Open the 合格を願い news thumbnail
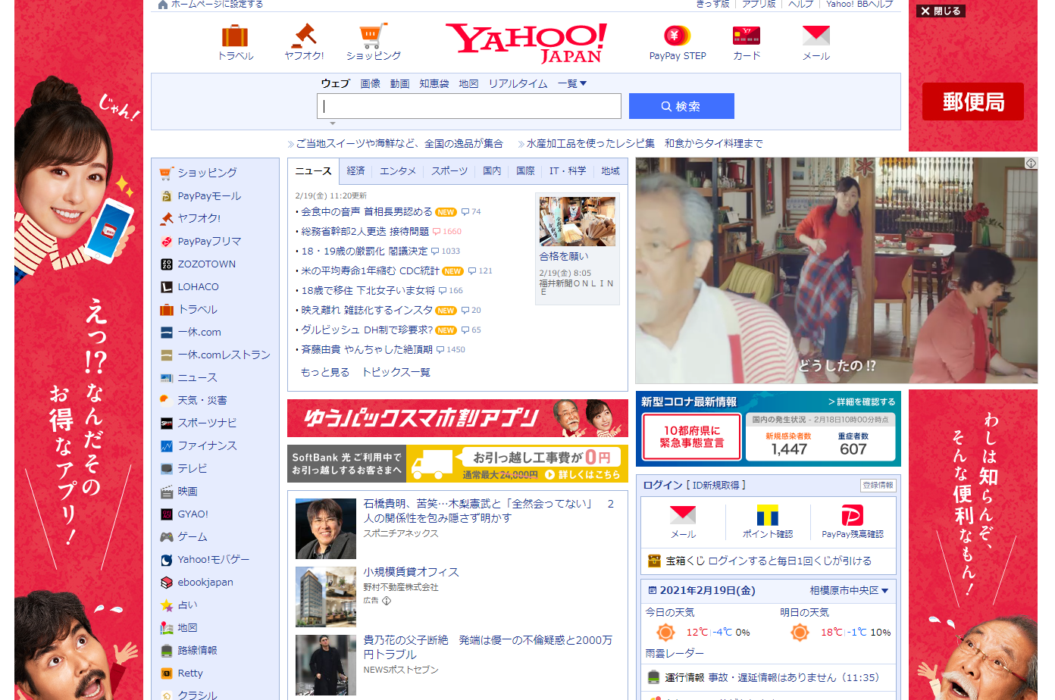 pos(577,222)
